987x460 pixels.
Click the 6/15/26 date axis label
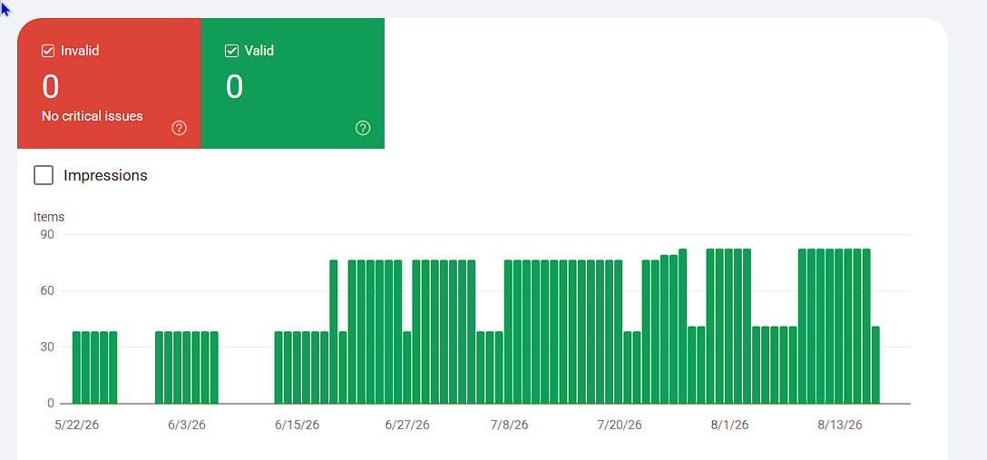(x=298, y=426)
